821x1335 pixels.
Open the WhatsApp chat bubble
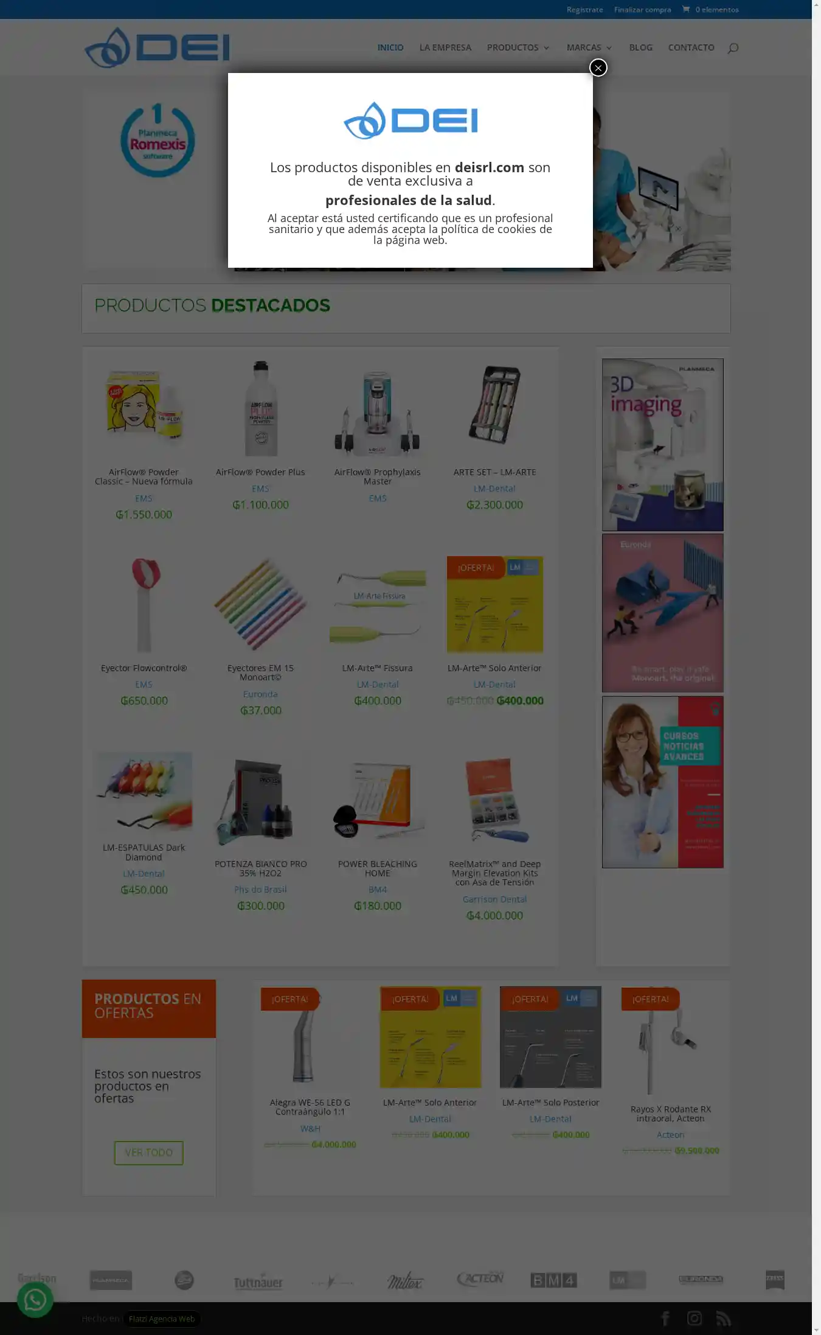tap(35, 1300)
